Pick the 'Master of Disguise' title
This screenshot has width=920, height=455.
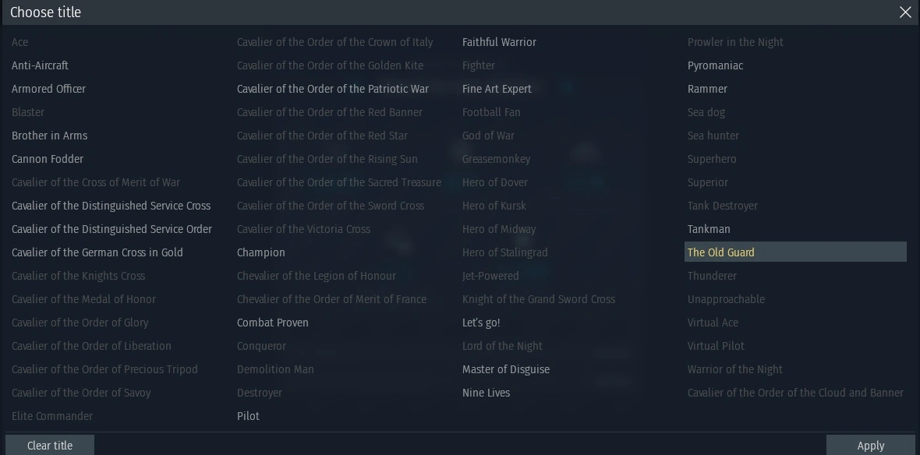click(x=506, y=369)
